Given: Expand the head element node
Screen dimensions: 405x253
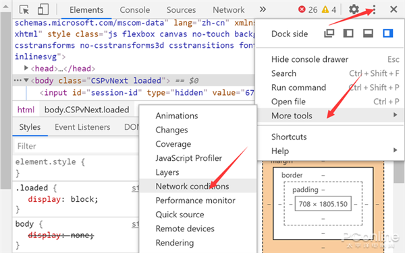Looking at the screenshot, I should [x=26, y=68].
